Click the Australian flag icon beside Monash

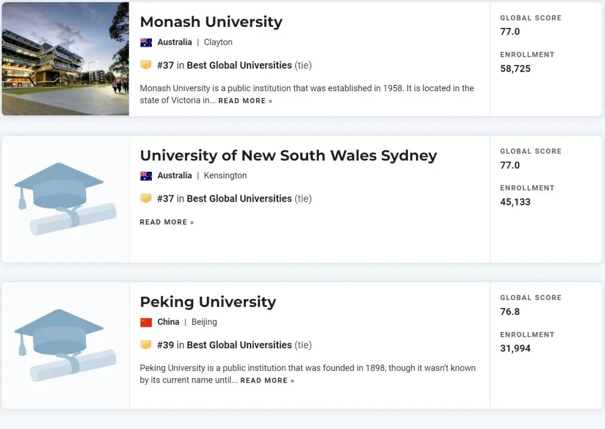pos(146,43)
